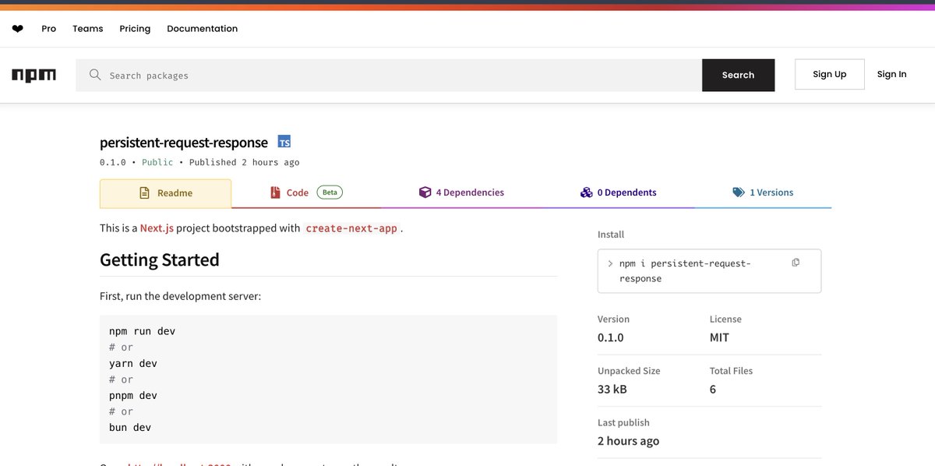
Task: Show the 1 Versions tab
Action: coord(763,192)
